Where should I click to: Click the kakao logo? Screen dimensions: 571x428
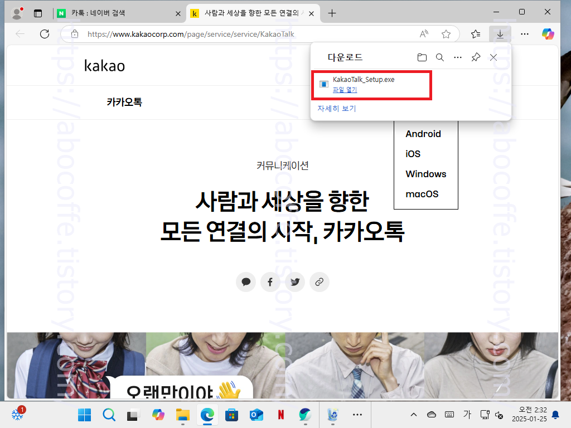pyautogui.click(x=104, y=66)
